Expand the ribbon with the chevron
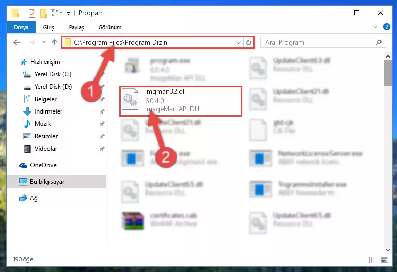Viewport: 397px width, 272px height. (375, 27)
